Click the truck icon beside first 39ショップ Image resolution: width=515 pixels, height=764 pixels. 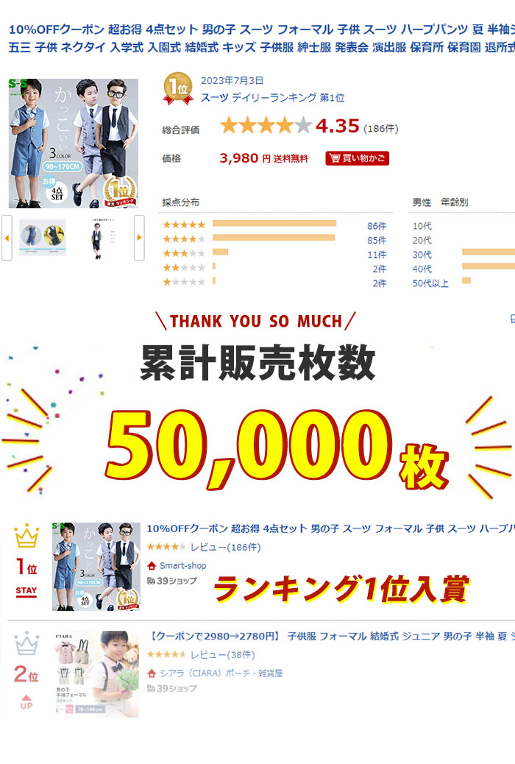151,581
